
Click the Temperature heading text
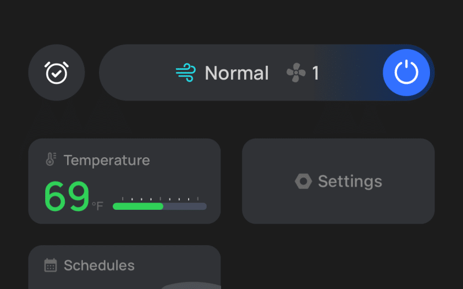(107, 161)
